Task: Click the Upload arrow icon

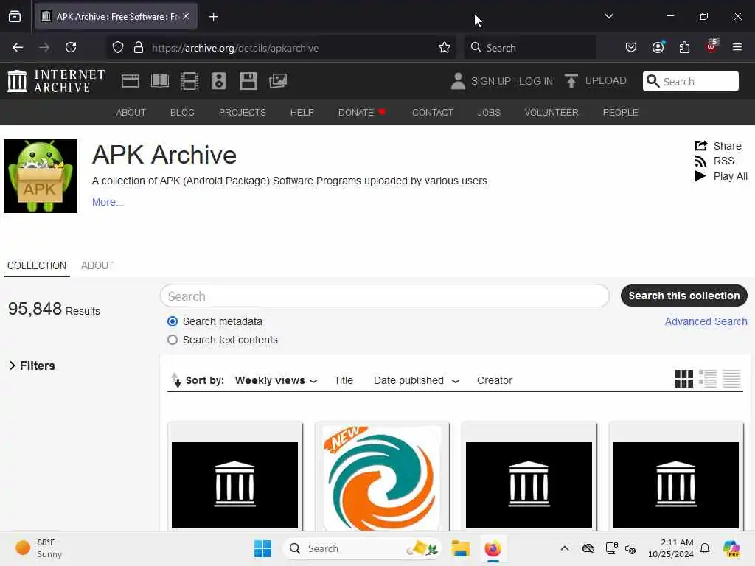Action: click(x=571, y=81)
